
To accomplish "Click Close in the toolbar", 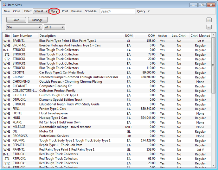I will [x=16, y=11].
